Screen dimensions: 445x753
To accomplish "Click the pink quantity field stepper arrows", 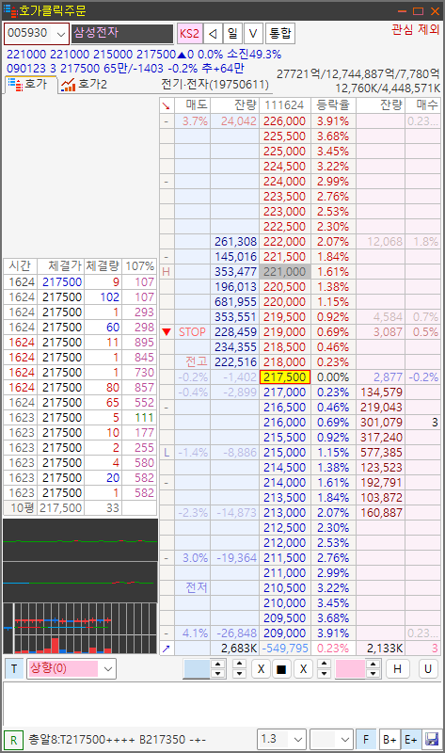I will [x=372, y=668].
